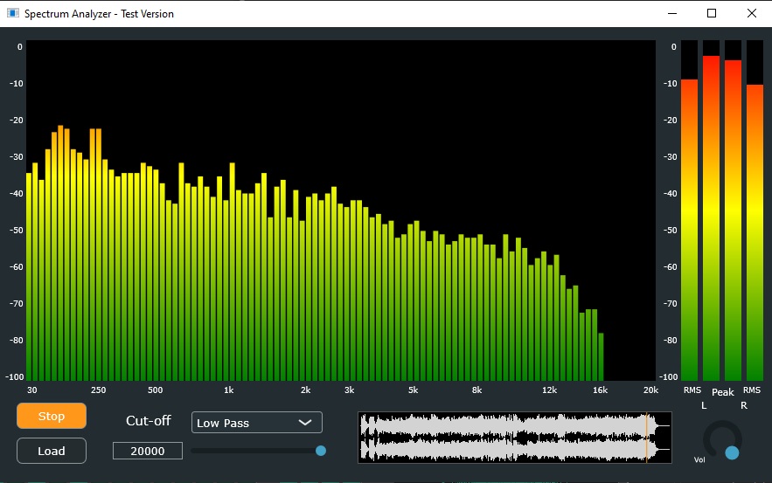
Task: Click the right RMS level meter bar
Action: 755,231
